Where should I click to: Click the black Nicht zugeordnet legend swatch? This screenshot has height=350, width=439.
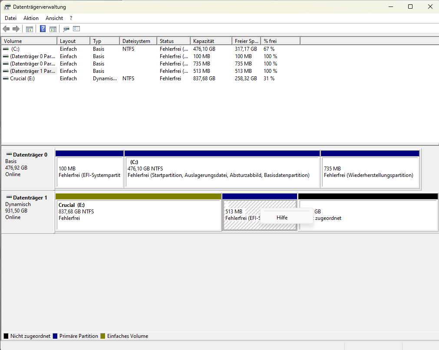click(6, 336)
